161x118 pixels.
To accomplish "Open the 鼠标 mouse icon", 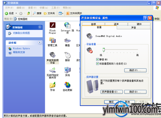I will (67, 55).
